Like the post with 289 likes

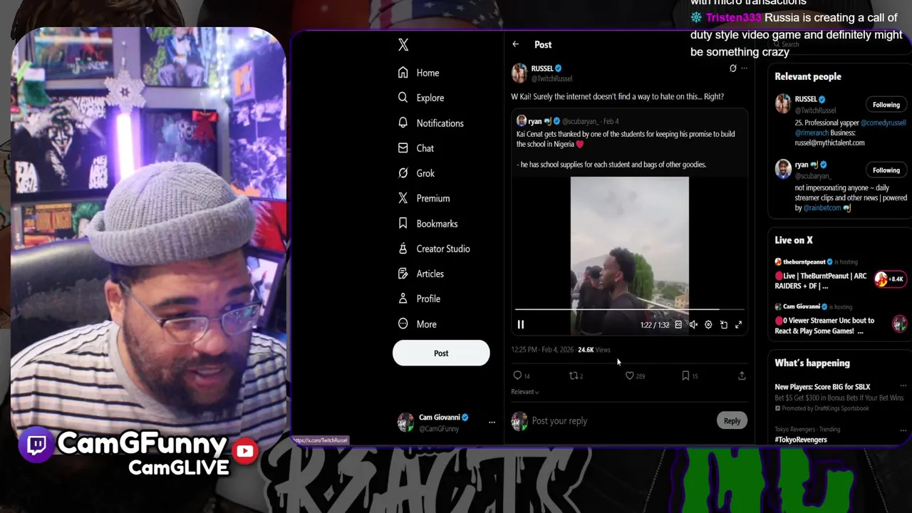pos(630,375)
